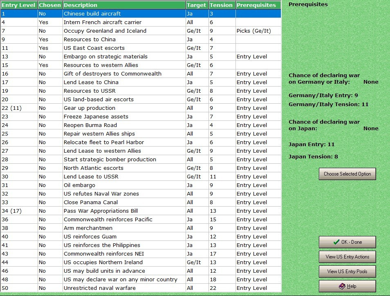Select US East Coast escorts option
The width and height of the screenshot is (390, 296).
[141, 48]
